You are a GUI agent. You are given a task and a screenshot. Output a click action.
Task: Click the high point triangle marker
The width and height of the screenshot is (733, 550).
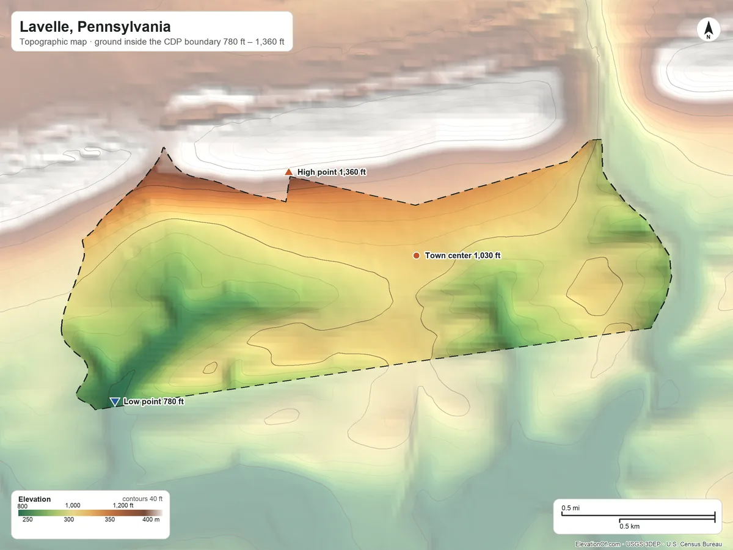(x=289, y=172)
